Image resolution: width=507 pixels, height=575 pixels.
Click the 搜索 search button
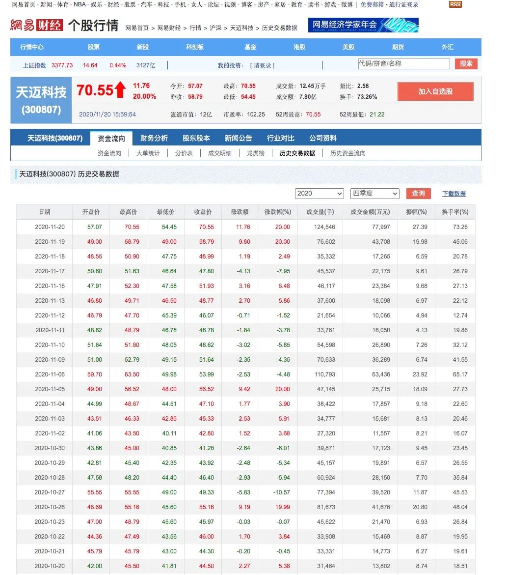coord(466,63)
